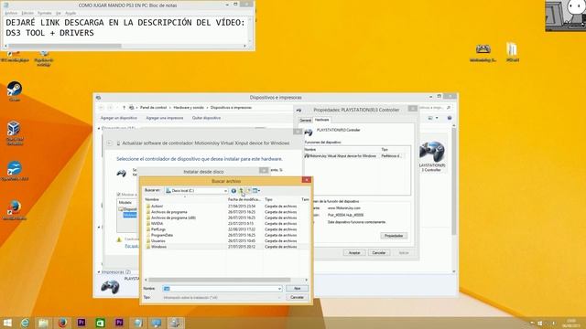Viewport: 586px width, 329px height.
Task: Select the Archivos de programa folder
Action: 168,212
